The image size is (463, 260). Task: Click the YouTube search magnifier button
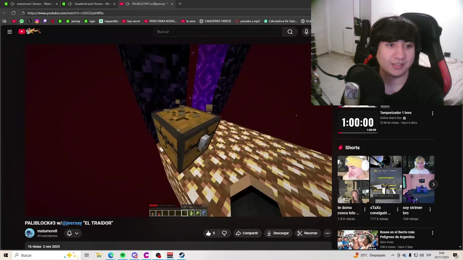(x=290, y=32)
